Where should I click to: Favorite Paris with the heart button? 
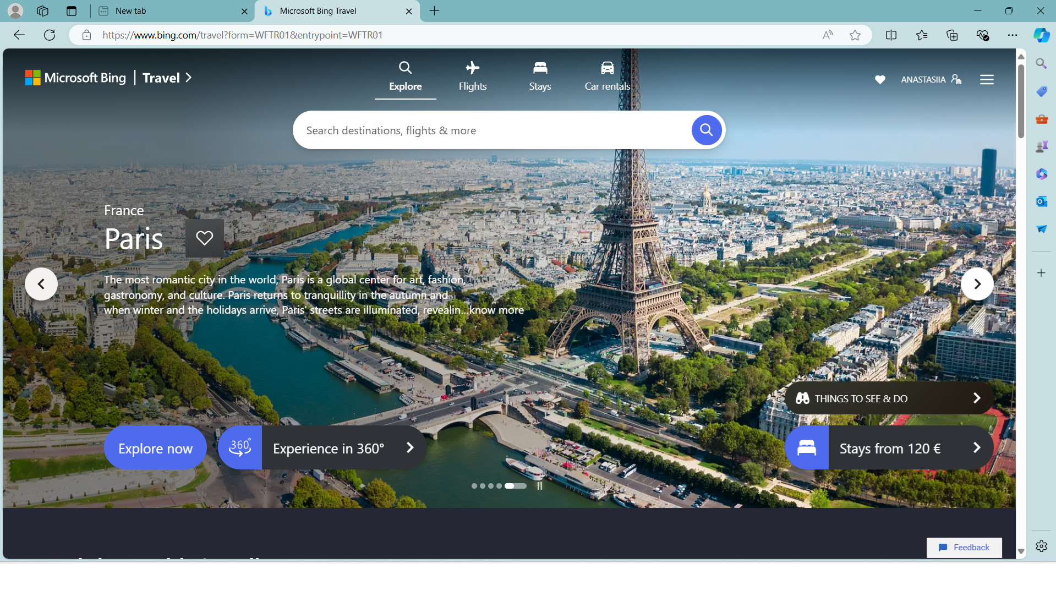(204, 238)
